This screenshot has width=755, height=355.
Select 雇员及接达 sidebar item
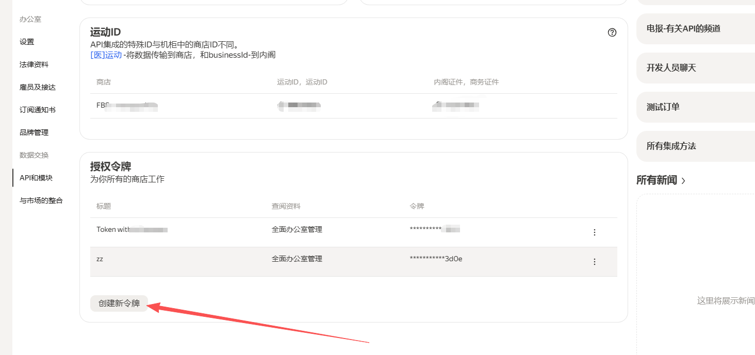(38, 87)
